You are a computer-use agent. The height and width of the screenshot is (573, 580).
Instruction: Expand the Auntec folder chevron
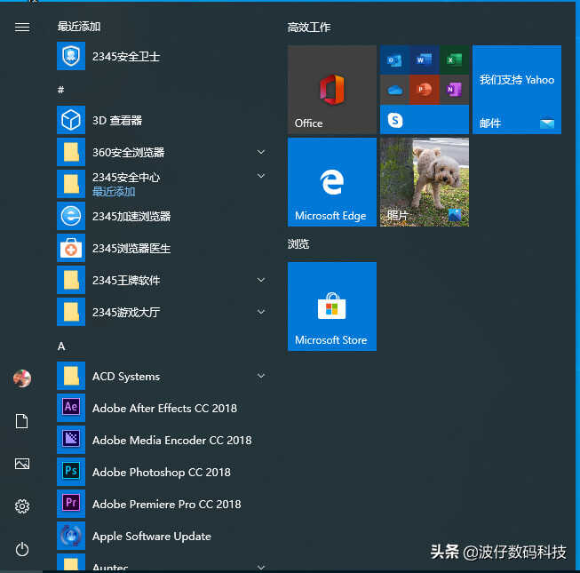point(261,567)
